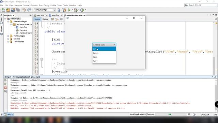Expand the Test Packages node

coord(8,36)
